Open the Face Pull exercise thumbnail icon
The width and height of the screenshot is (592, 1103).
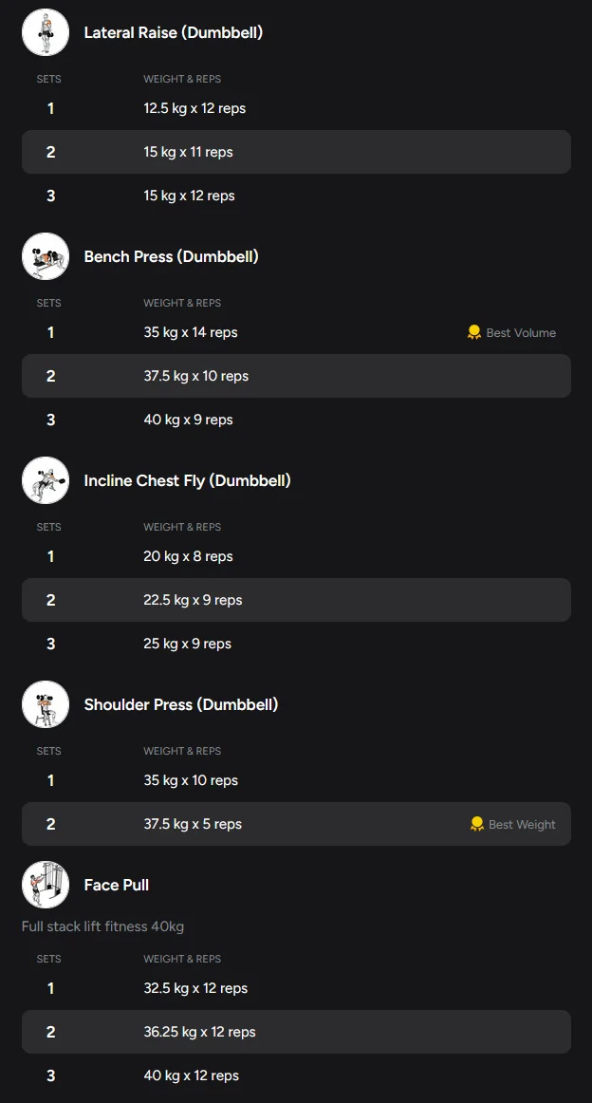click(x=46, y=885)
